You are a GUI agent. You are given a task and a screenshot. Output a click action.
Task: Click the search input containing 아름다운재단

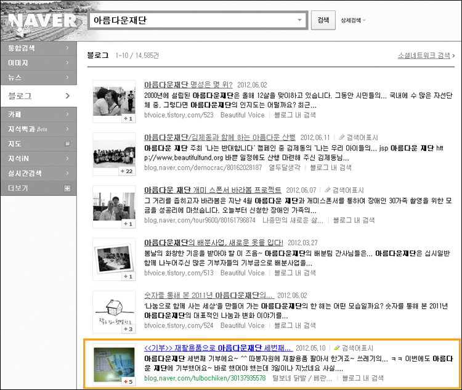198,20
